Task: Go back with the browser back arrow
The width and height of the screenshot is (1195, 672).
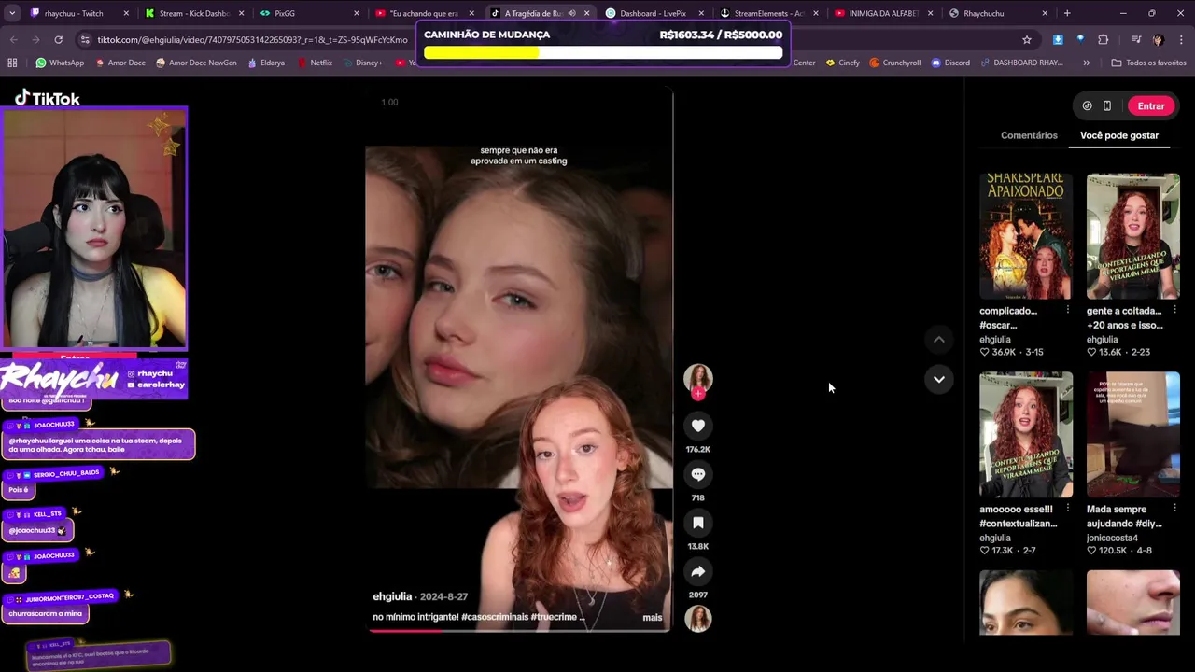Action: [x=13, y=39]
